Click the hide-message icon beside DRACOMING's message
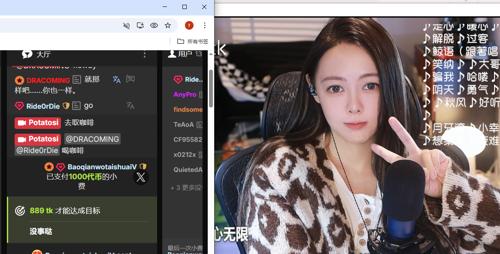The width and height of the screenshot is (500, 254). click(x=130, y=80)
